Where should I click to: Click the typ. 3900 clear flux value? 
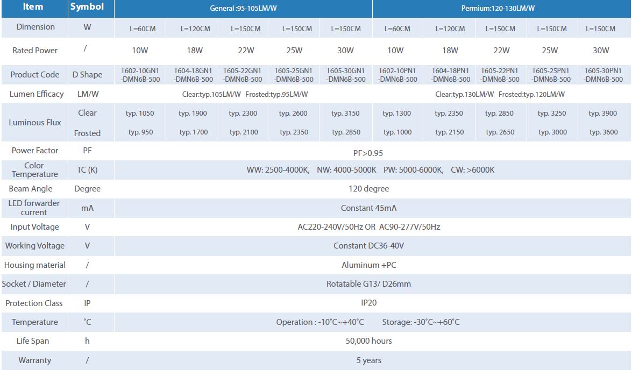tap(603, 113)
